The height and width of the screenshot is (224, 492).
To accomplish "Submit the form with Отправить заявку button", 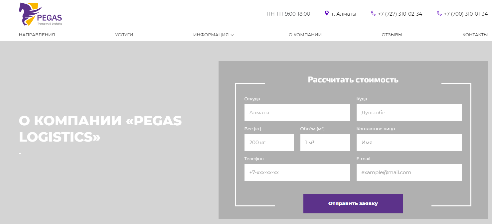I will click(x=353, y=203).
